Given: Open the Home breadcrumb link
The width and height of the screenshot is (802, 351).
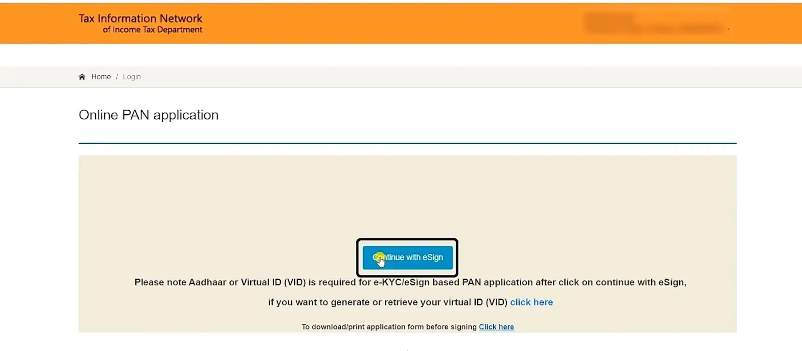Looking at the screenshot, I should (x=101, y=77).
